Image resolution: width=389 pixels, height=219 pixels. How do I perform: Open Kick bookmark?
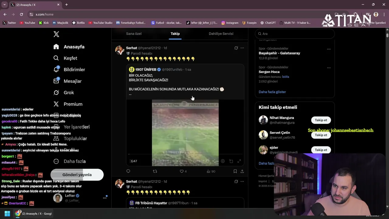click(x=44, y=23)
